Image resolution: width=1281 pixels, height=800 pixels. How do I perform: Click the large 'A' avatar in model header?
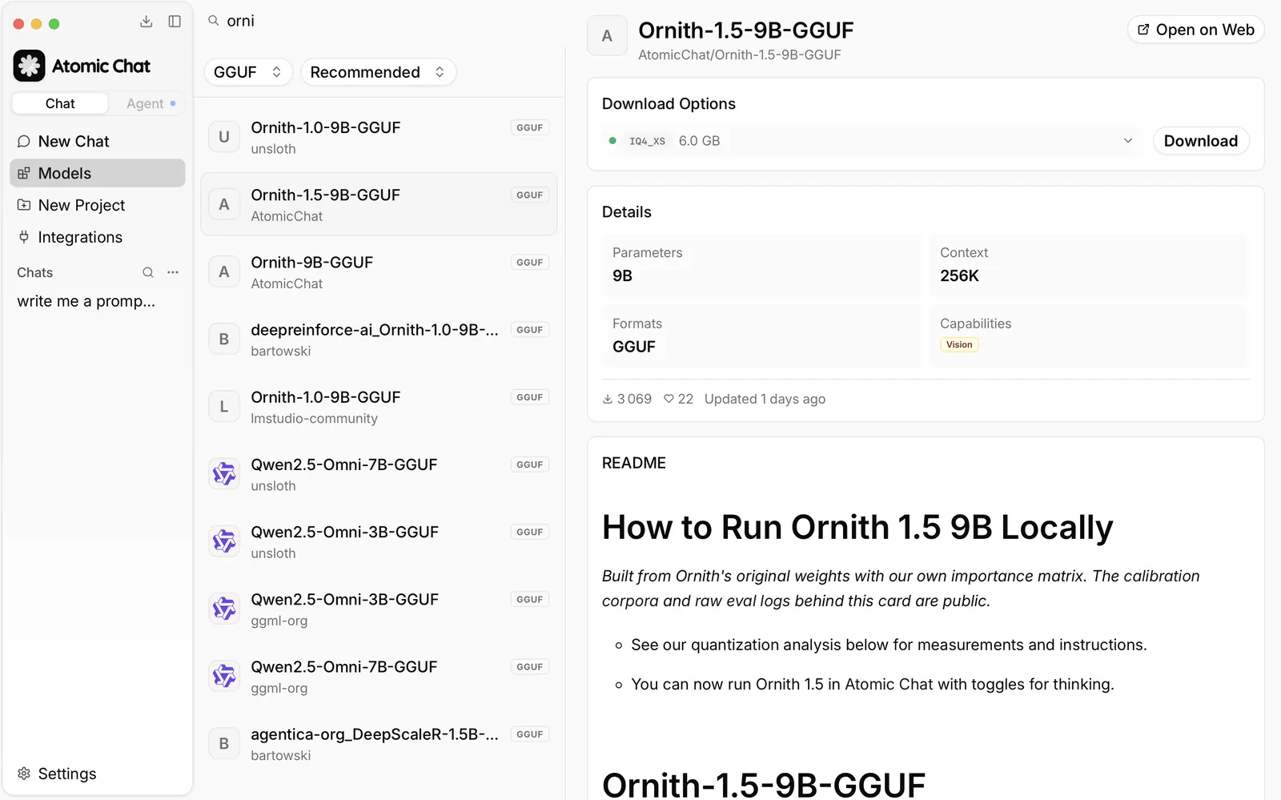[x=607, y=36]
